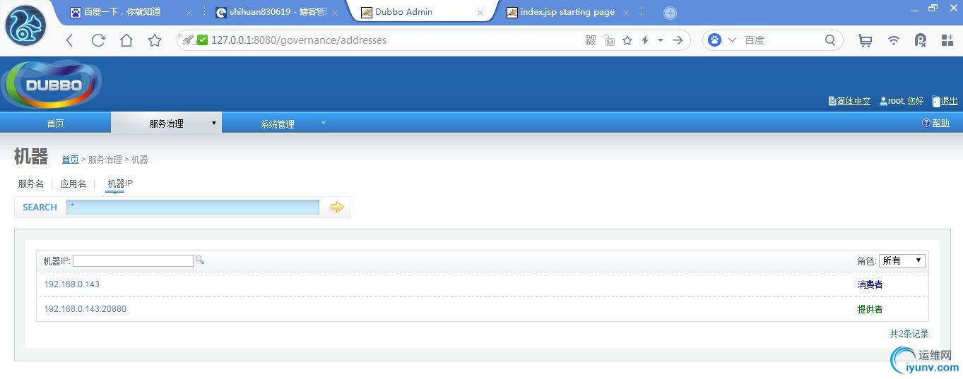Select 机器IP search type

[x=120, y=184]
